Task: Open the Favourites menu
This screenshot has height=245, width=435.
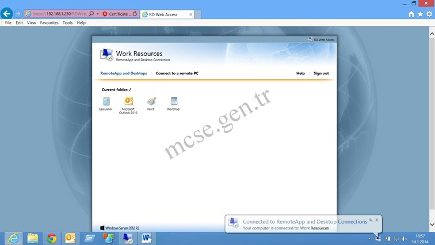Action: click(49, 23)
